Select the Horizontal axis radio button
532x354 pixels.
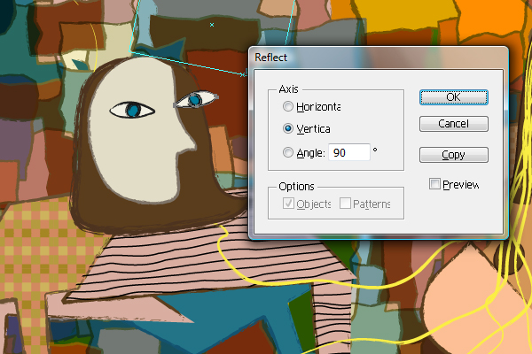point(287,106)
